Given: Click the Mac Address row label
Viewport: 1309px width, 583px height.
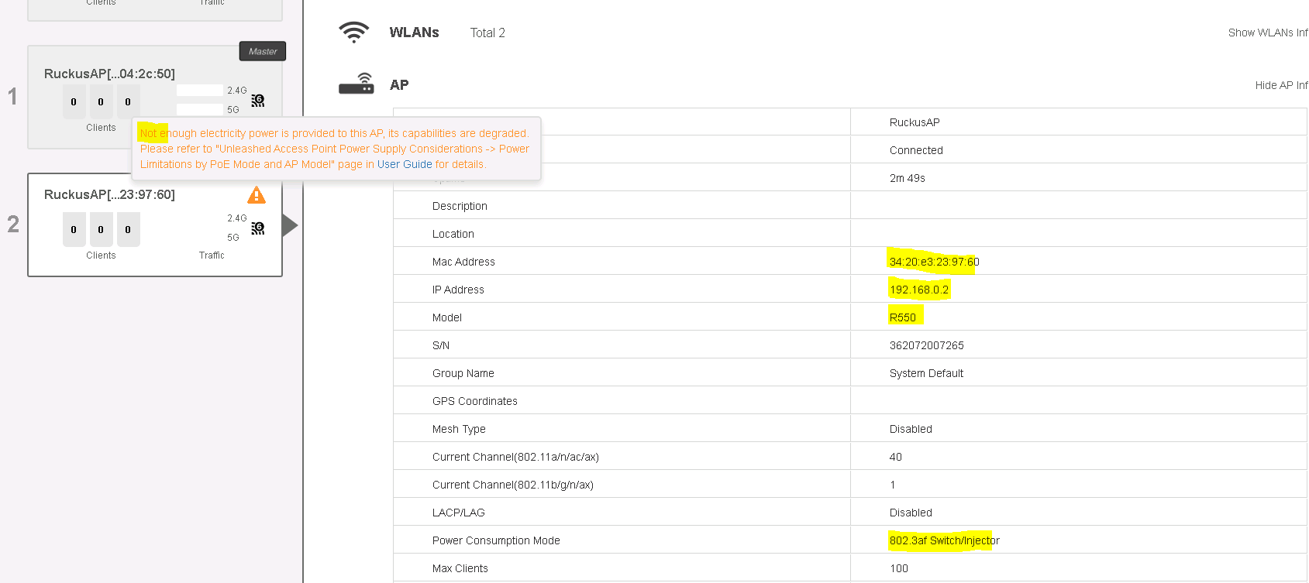Looking at the screenshot, I should click(463, 262).
